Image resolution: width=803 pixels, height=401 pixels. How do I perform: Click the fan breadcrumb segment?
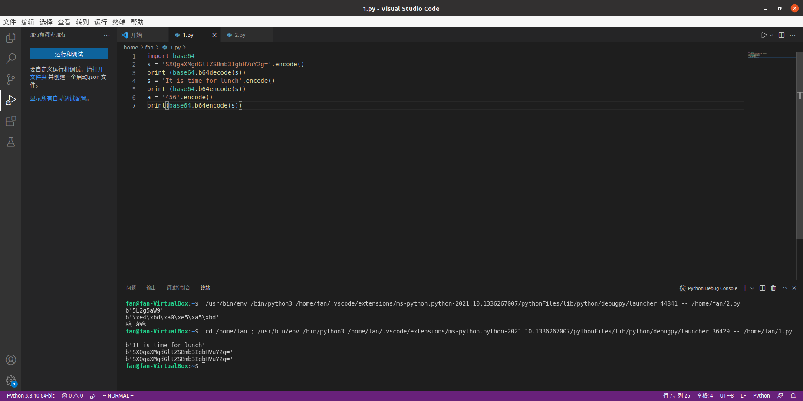click(x=149, y=48)
